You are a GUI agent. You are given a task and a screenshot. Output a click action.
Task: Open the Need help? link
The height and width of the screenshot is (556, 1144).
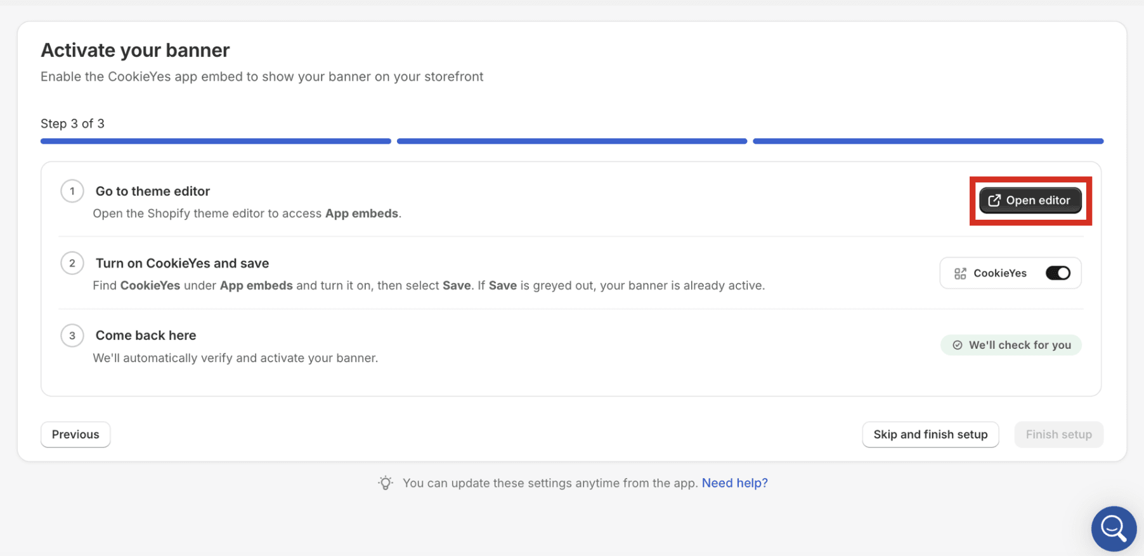(734, 483)
